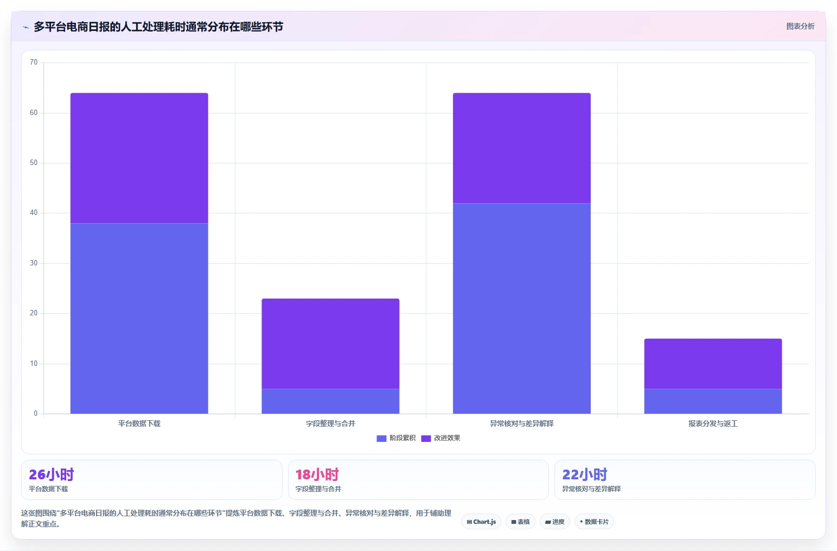
Task: Click the purple 改进效果 bar for 异常核对与差异解释
Action: pos(522,148)
